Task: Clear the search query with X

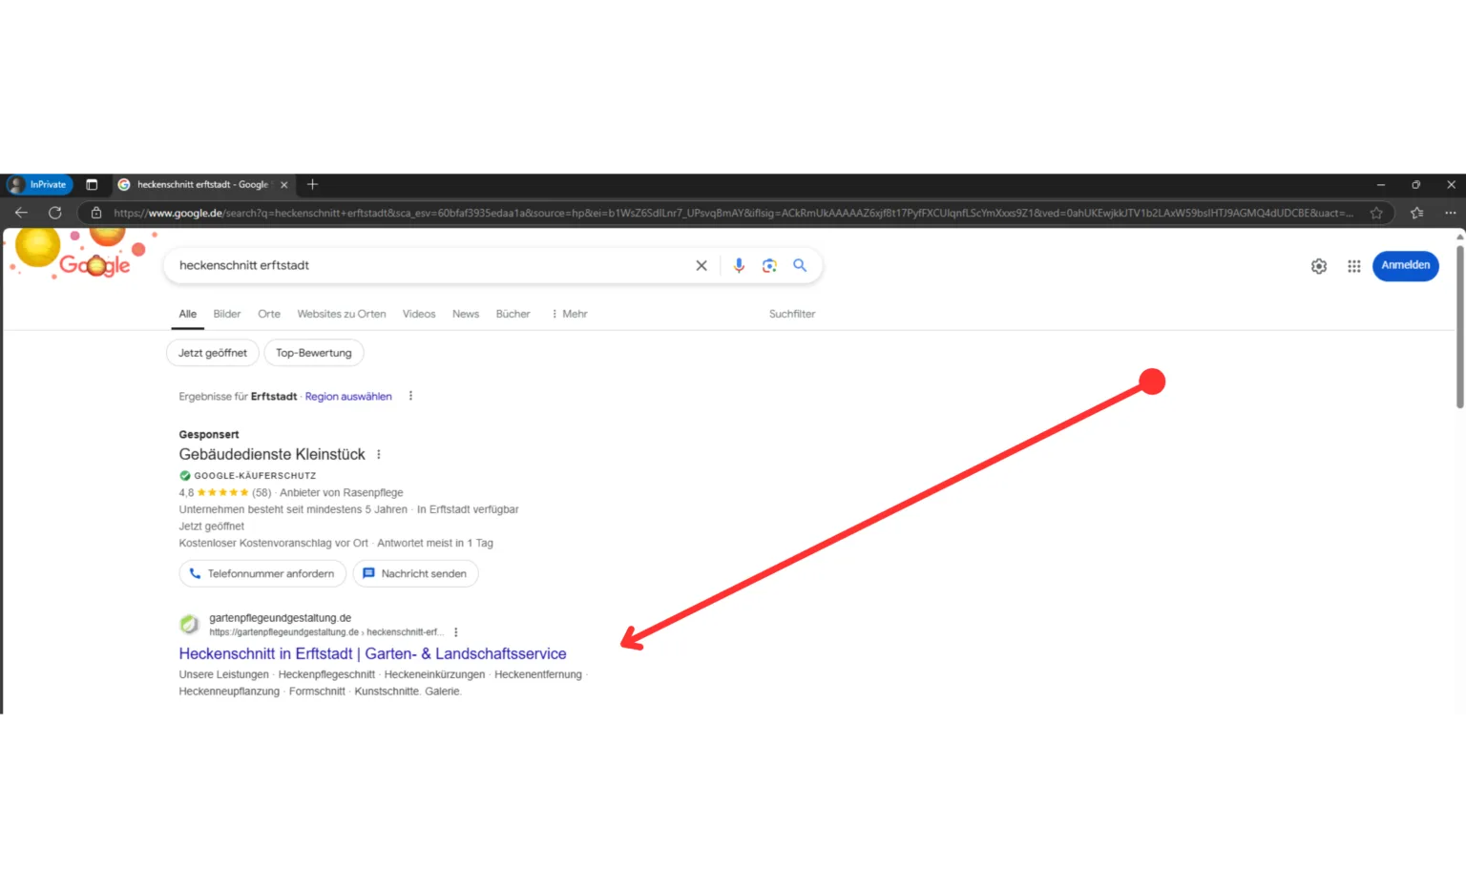Action: 702,265
